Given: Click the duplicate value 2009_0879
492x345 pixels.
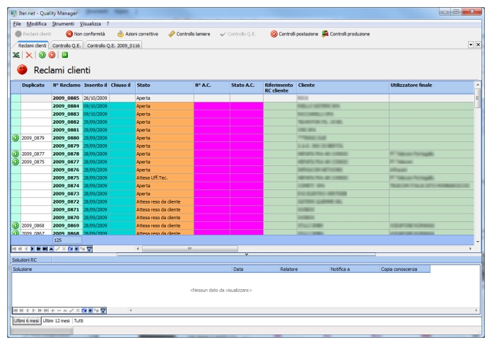Looking at the screenshot, I should 33,138.
